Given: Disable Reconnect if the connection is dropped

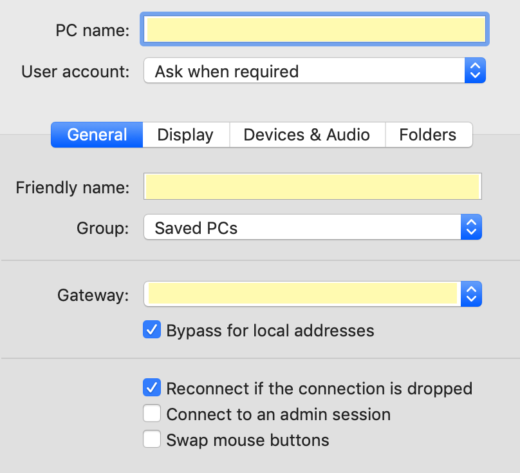Looking at the screenshot, I should (152, 387).
